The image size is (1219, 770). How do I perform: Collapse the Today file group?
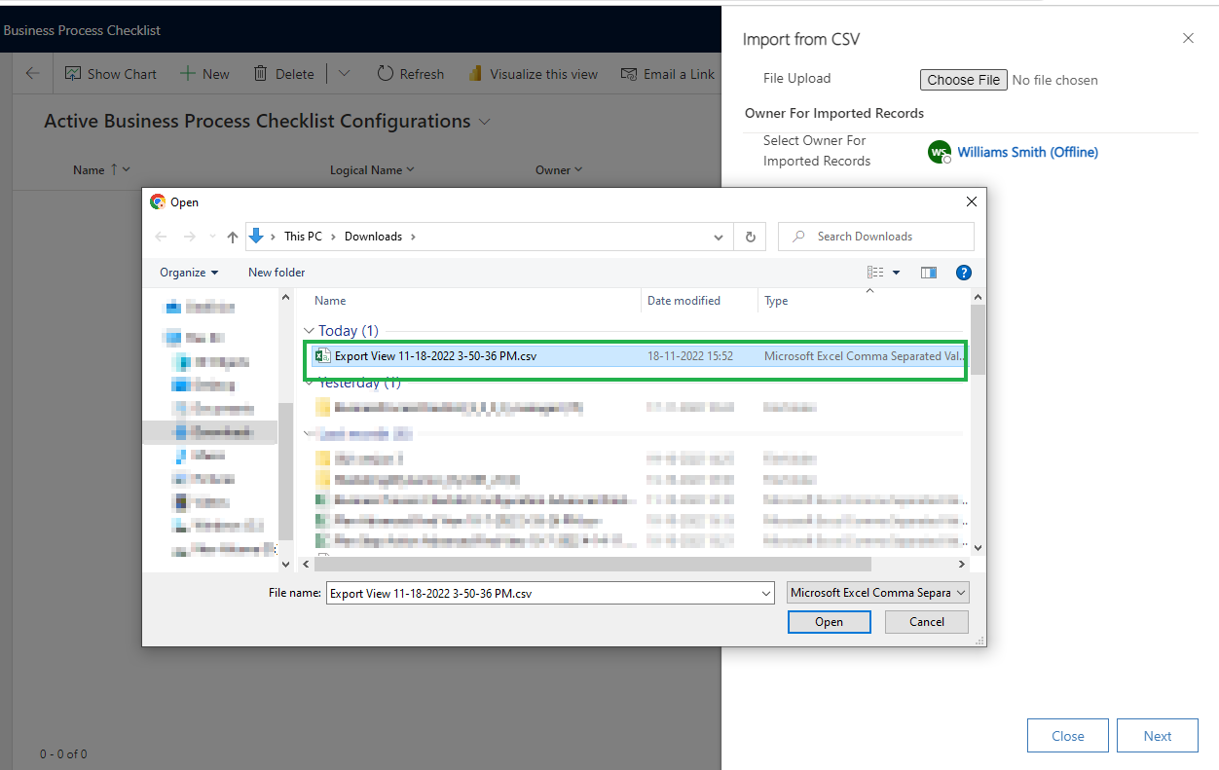coord(309,331)
